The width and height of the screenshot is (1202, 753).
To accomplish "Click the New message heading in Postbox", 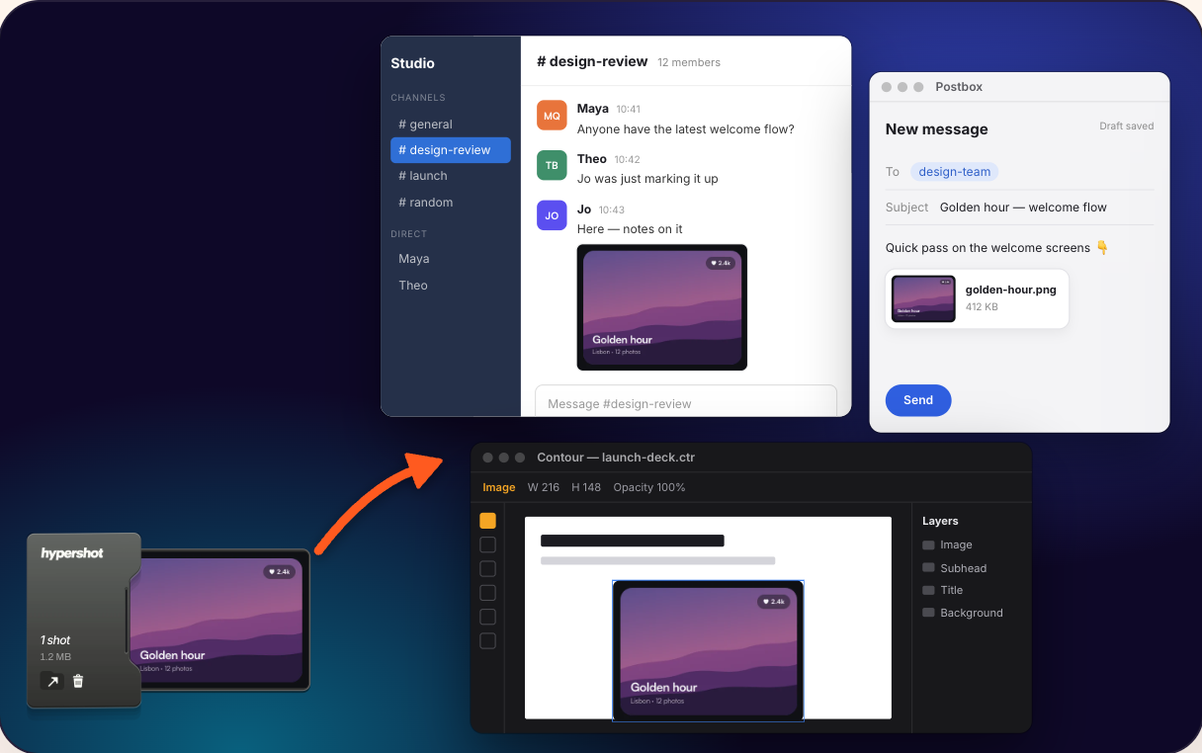I will tap(936, 129).
